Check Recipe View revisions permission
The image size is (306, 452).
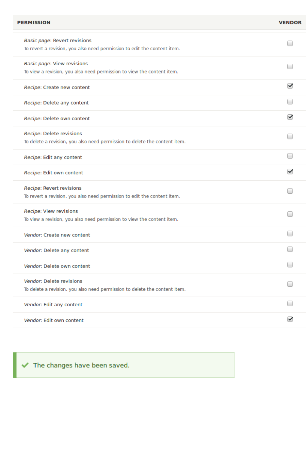(x=290, y=214)
